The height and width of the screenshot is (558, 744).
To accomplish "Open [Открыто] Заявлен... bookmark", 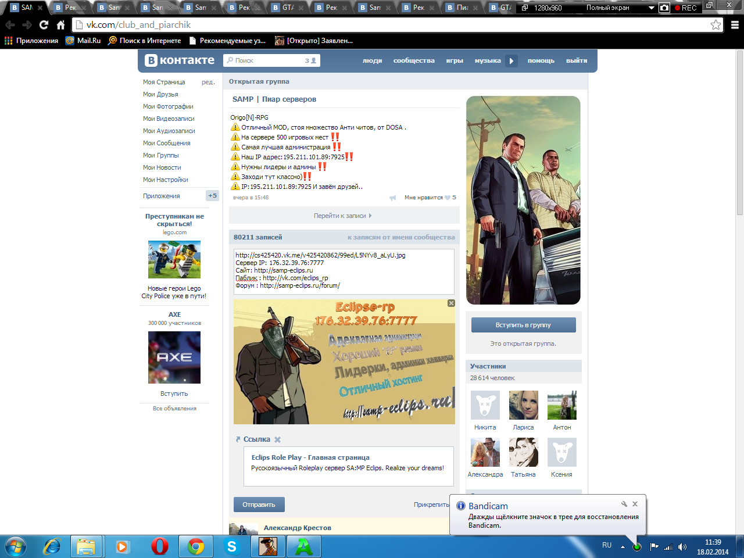I will coord(314,41).
